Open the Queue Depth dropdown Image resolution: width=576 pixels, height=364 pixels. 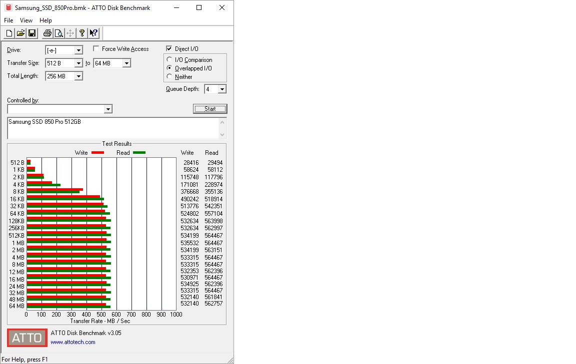pos(222,89)
